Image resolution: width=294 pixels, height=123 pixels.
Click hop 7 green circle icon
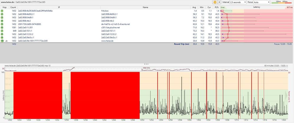(2, 31)
